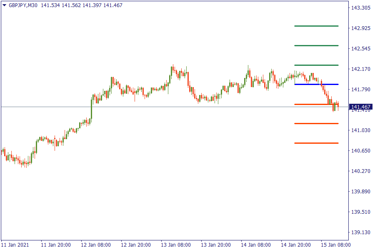Screen dimensions: 375x250
Task: Click the OHLC values in the chart header
Action: pos(82,5)
